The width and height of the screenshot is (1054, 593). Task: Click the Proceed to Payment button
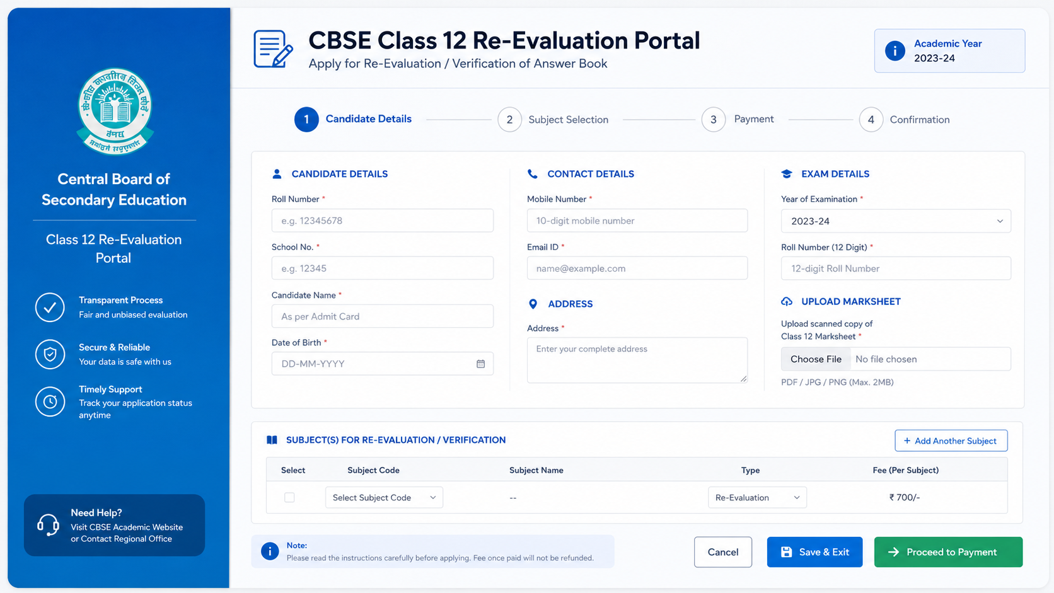click(948, 552)
